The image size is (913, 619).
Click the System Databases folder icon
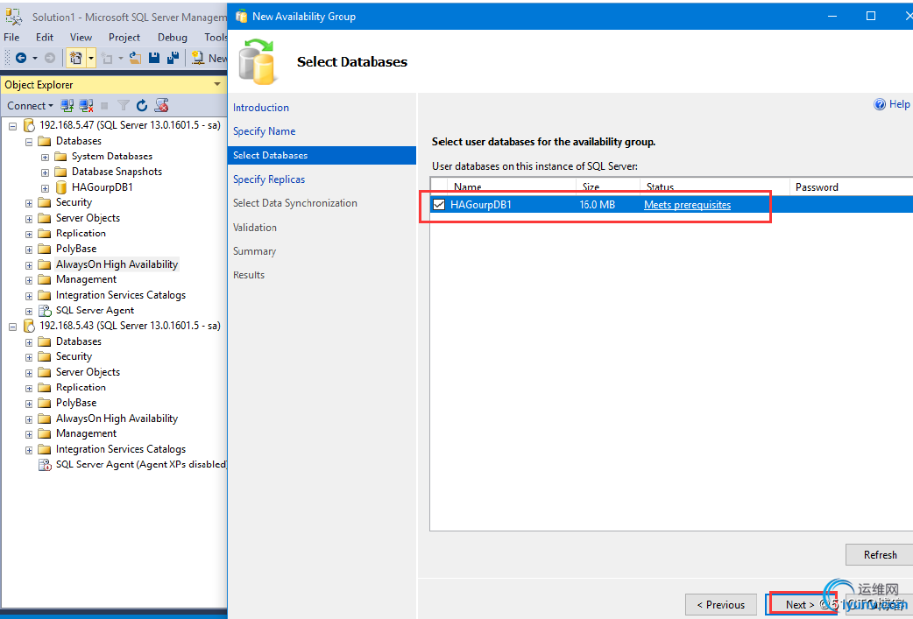click(x=60, y=156)
